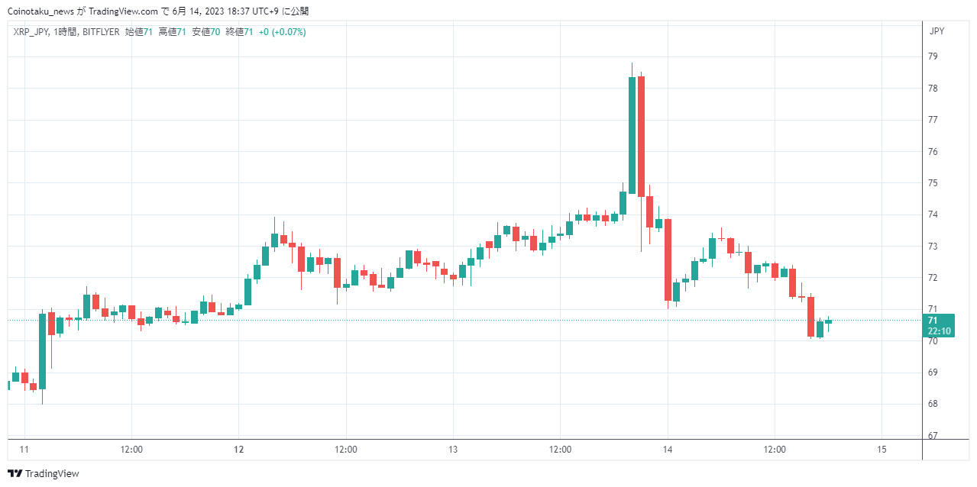Click date marker 13 on time axis
This screenshot has height=487, width=977.
tap(453, 450)
